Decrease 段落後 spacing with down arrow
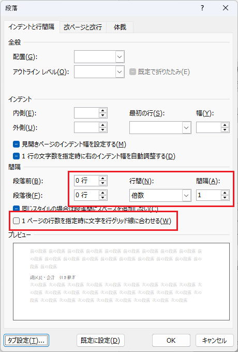Screen dimensions: 238x352 (x=103, y=198)
